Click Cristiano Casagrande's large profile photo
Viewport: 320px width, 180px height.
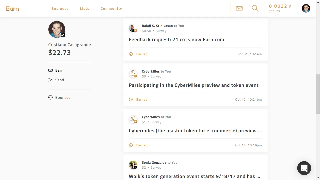coord(57,29)
